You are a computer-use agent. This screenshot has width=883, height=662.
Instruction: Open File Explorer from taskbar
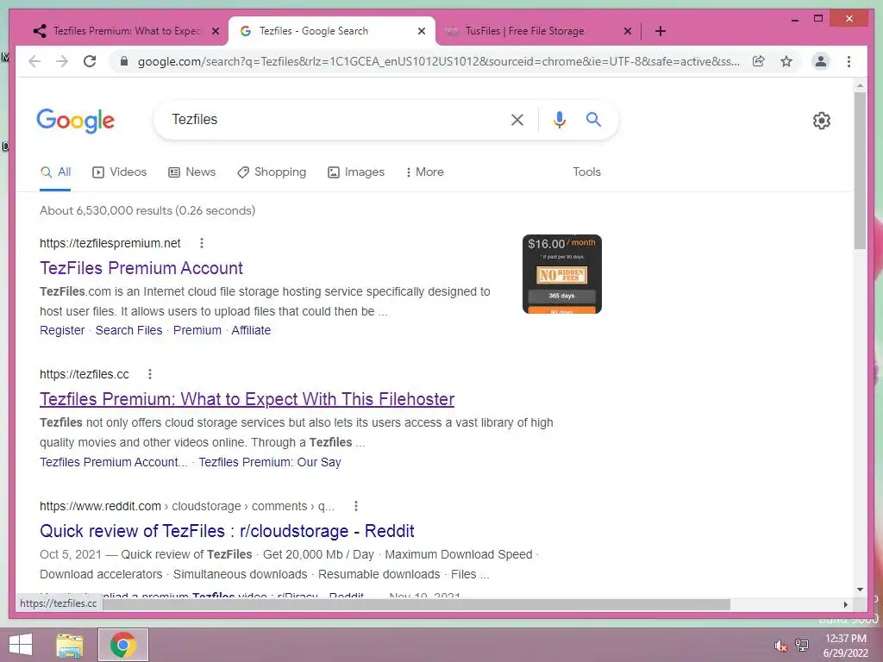point(70,645)
